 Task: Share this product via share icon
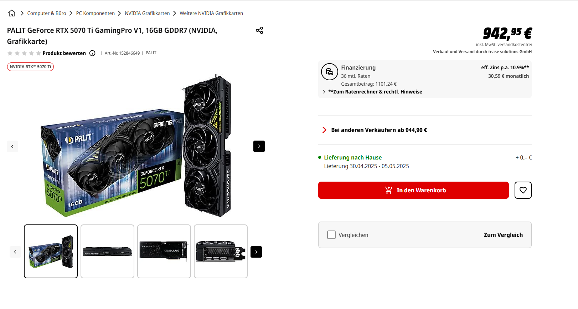coord(259,30)
